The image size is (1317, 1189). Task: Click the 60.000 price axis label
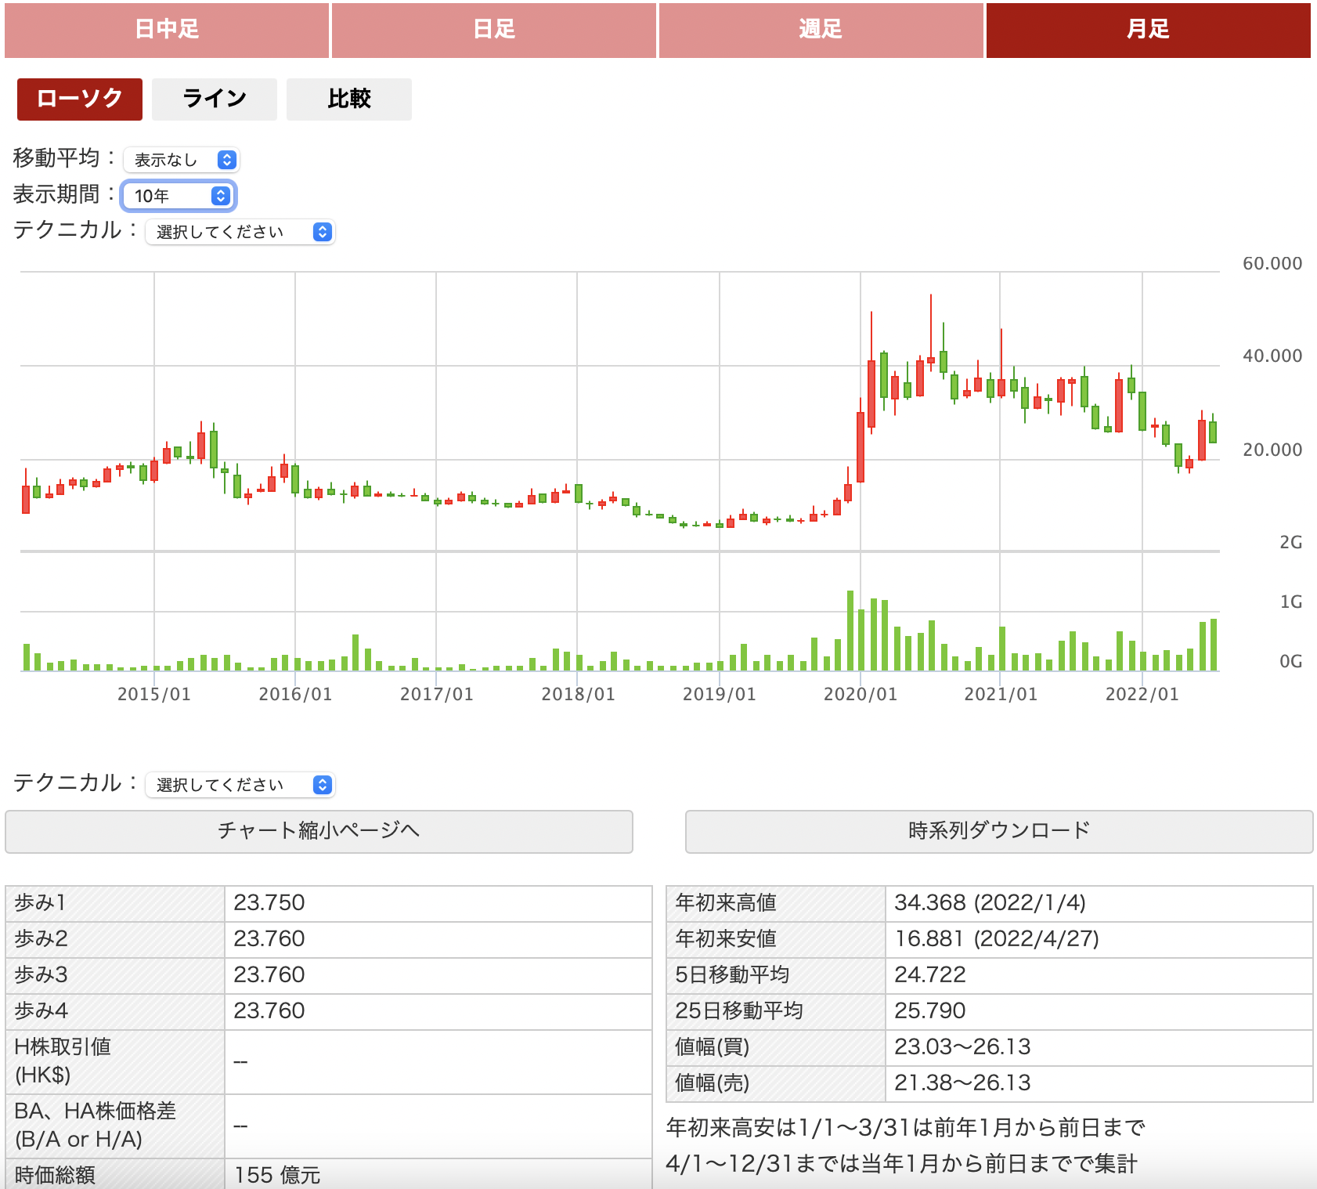[x=1272, y=264]
